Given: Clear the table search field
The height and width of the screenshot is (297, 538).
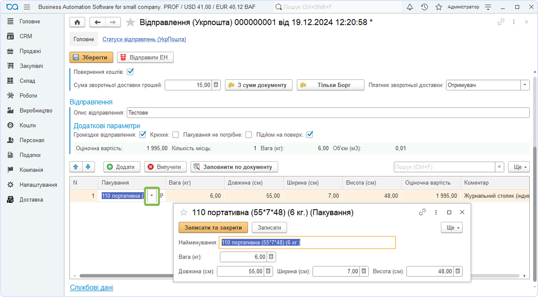Looking at the screenshot, I should [500, 167].
